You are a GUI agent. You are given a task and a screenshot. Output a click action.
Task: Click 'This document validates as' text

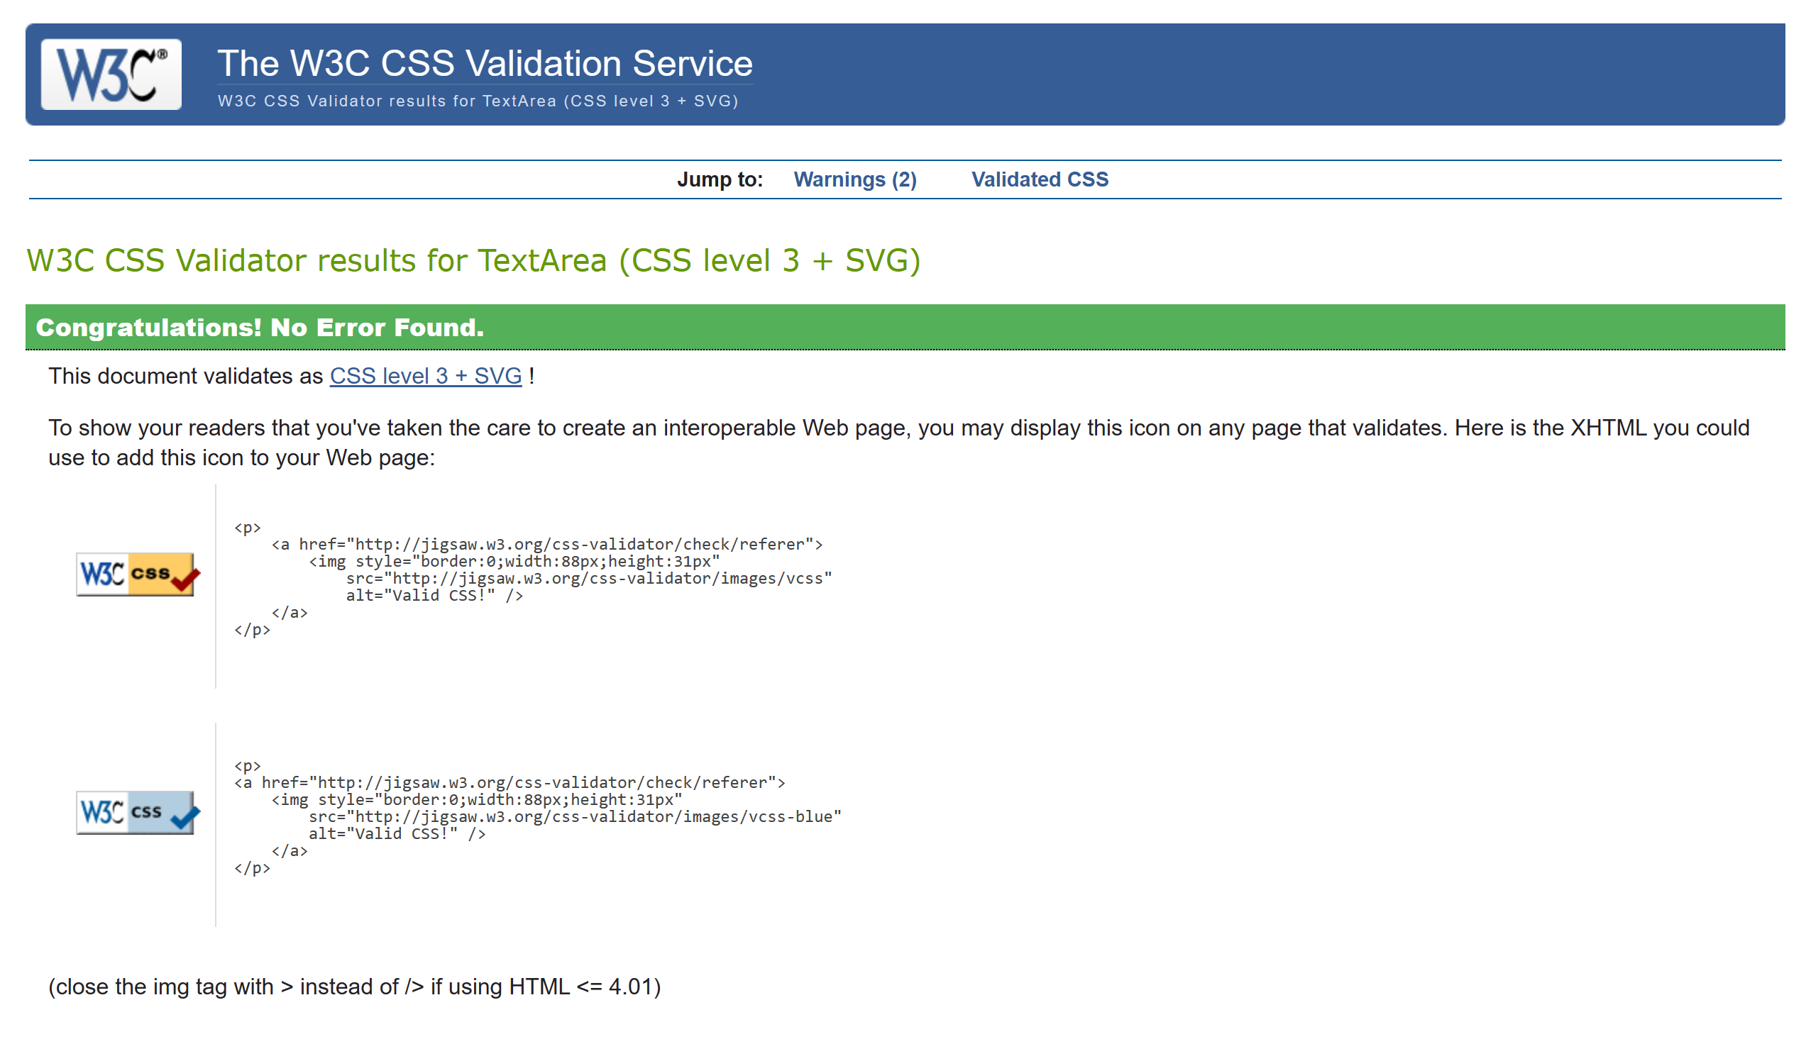(186, 376)
